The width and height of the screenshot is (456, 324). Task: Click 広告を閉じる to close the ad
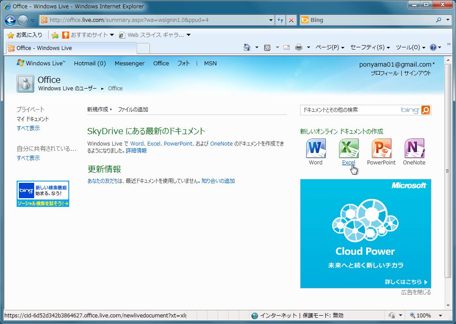416,292
